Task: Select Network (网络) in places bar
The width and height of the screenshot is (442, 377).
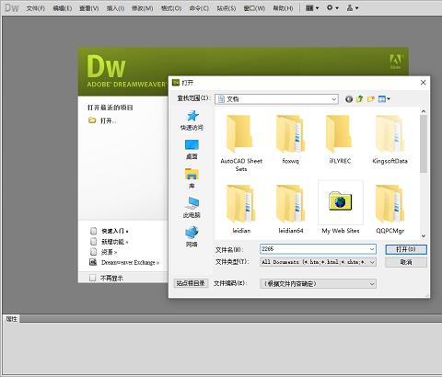Action: coord(192,236)
